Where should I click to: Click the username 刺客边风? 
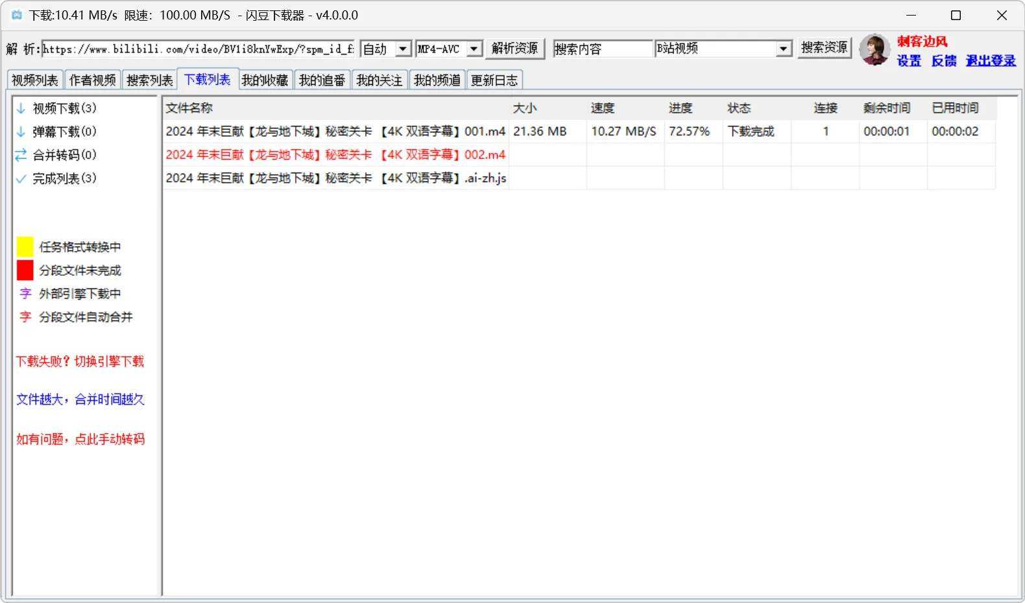pyautogui.click(x=922, y=41)
